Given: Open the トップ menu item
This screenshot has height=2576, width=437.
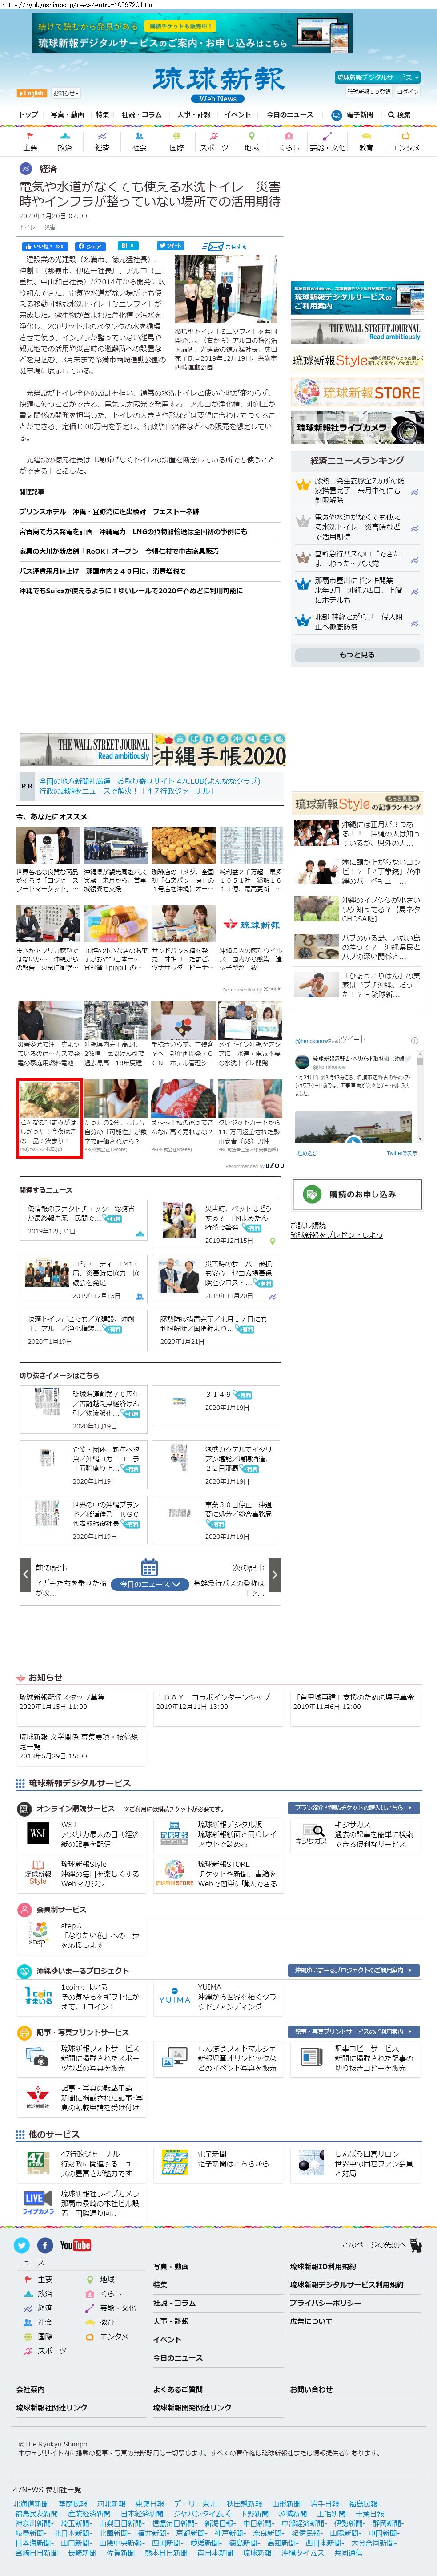Looking at the screenshot, I should 28,115.
